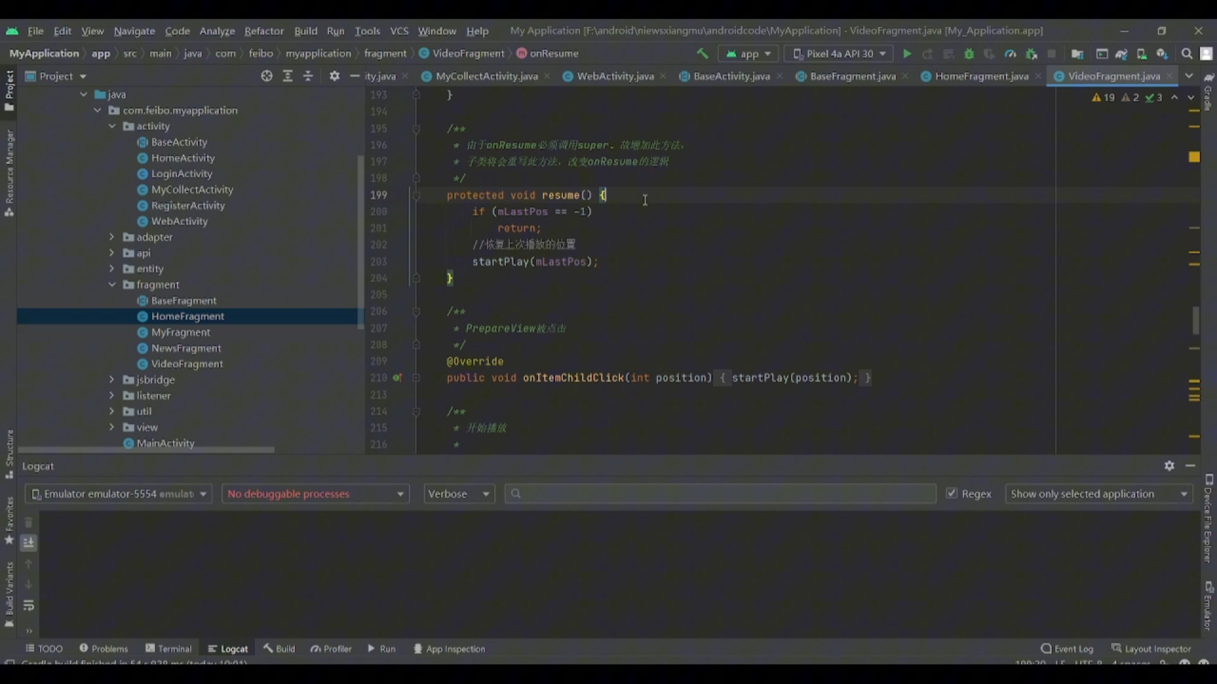Open the Verbose log level dropdown
This screenshot has height=684, width=1217.
tap(459, 494)
